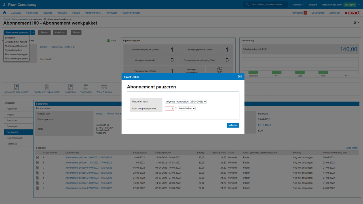This screenshot has height=204, width=363.
Task: Select Abonnement opzeggen from the menu
Action: tap(16, 54)
